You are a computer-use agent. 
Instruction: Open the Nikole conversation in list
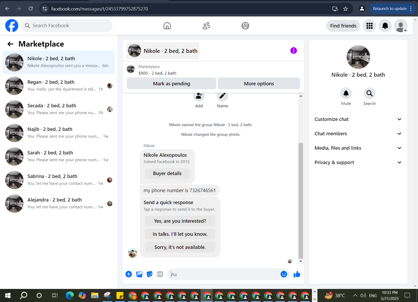tap(59, 62)
